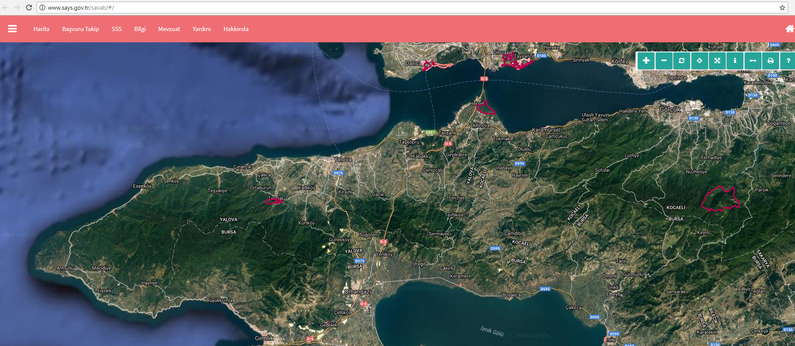
Task: Click the Tevfikiye label on map
Action: 454,215
